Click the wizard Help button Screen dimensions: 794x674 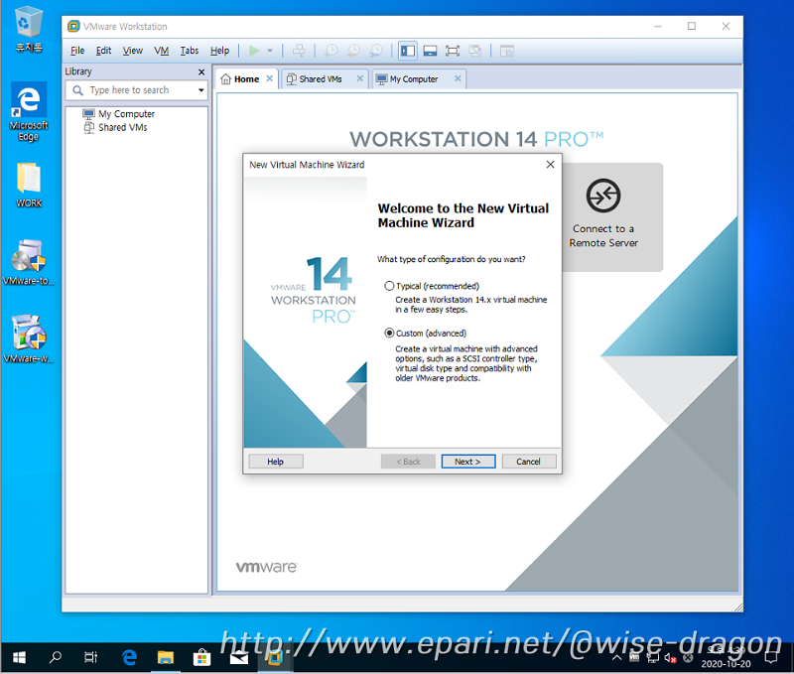point(276,462)
